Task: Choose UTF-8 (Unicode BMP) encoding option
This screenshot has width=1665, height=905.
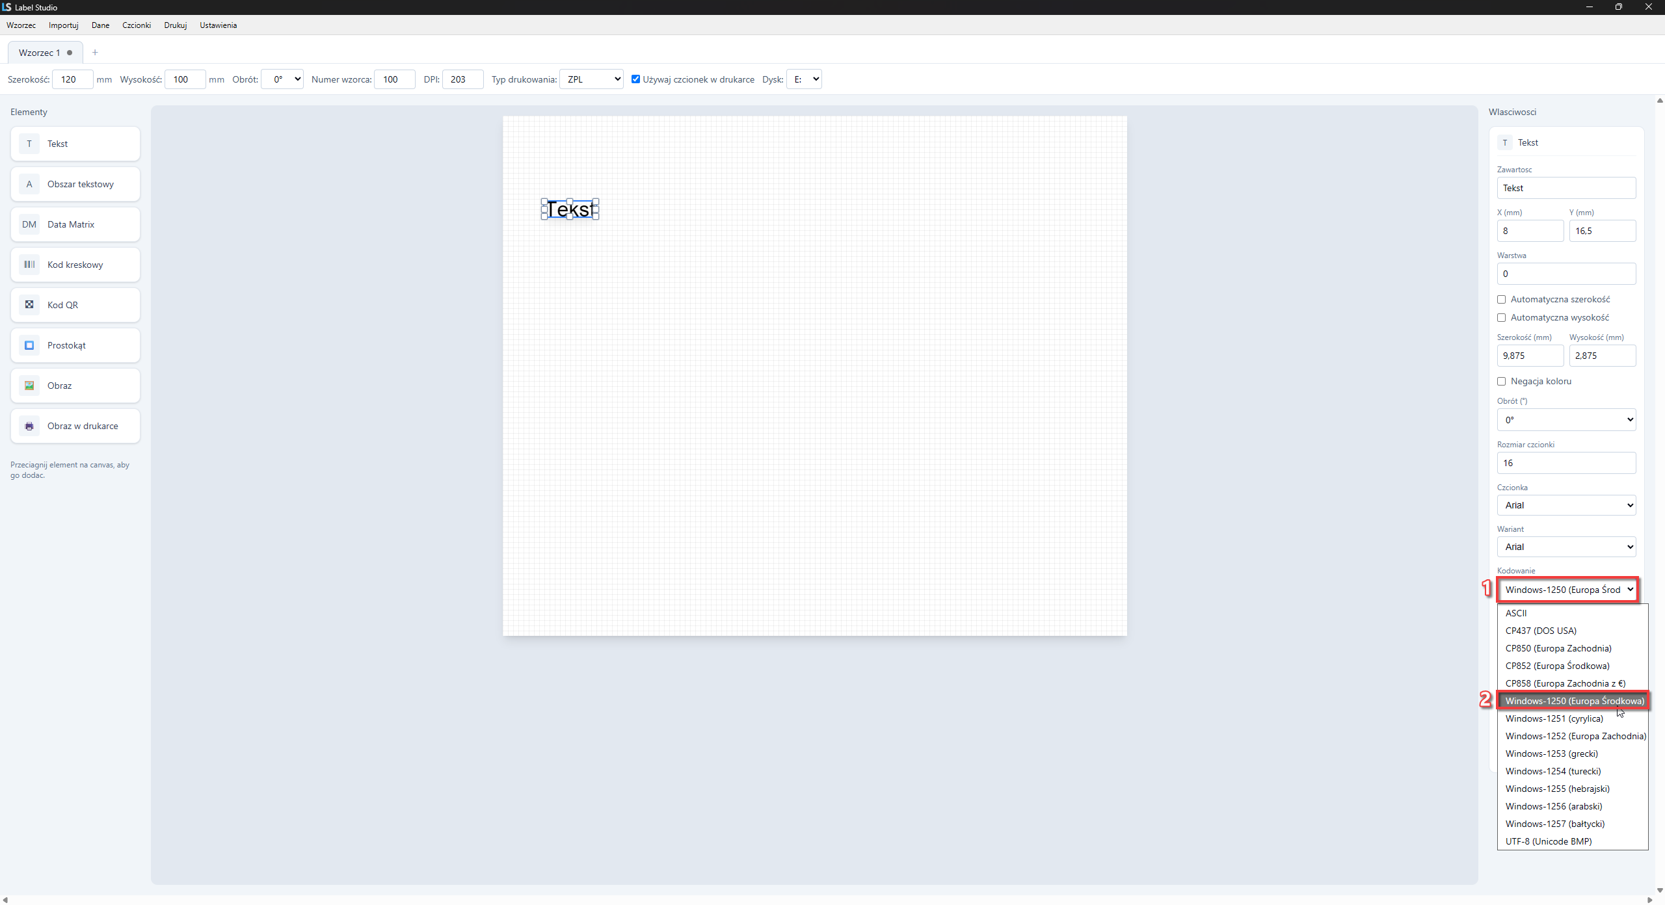Action: click(x=1573, y=841)
